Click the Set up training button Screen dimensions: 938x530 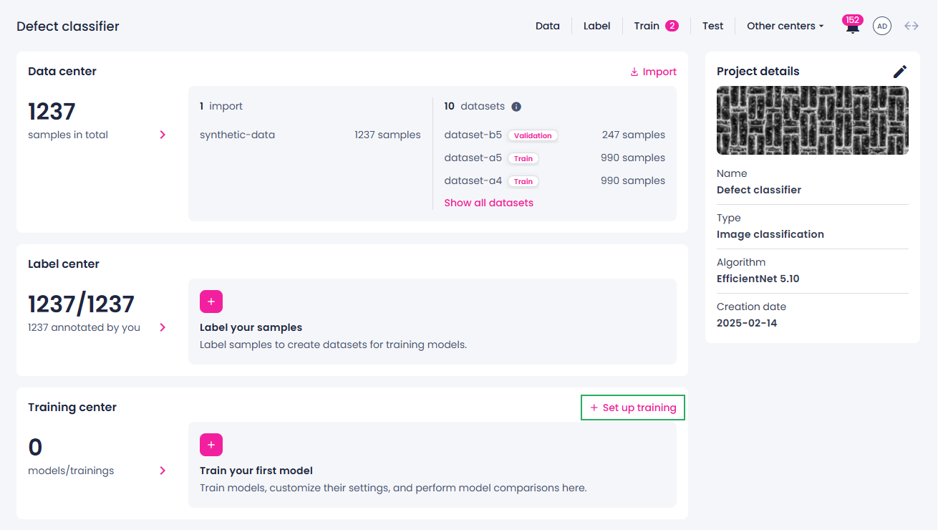pyautogui.click(x=633, y=408)
